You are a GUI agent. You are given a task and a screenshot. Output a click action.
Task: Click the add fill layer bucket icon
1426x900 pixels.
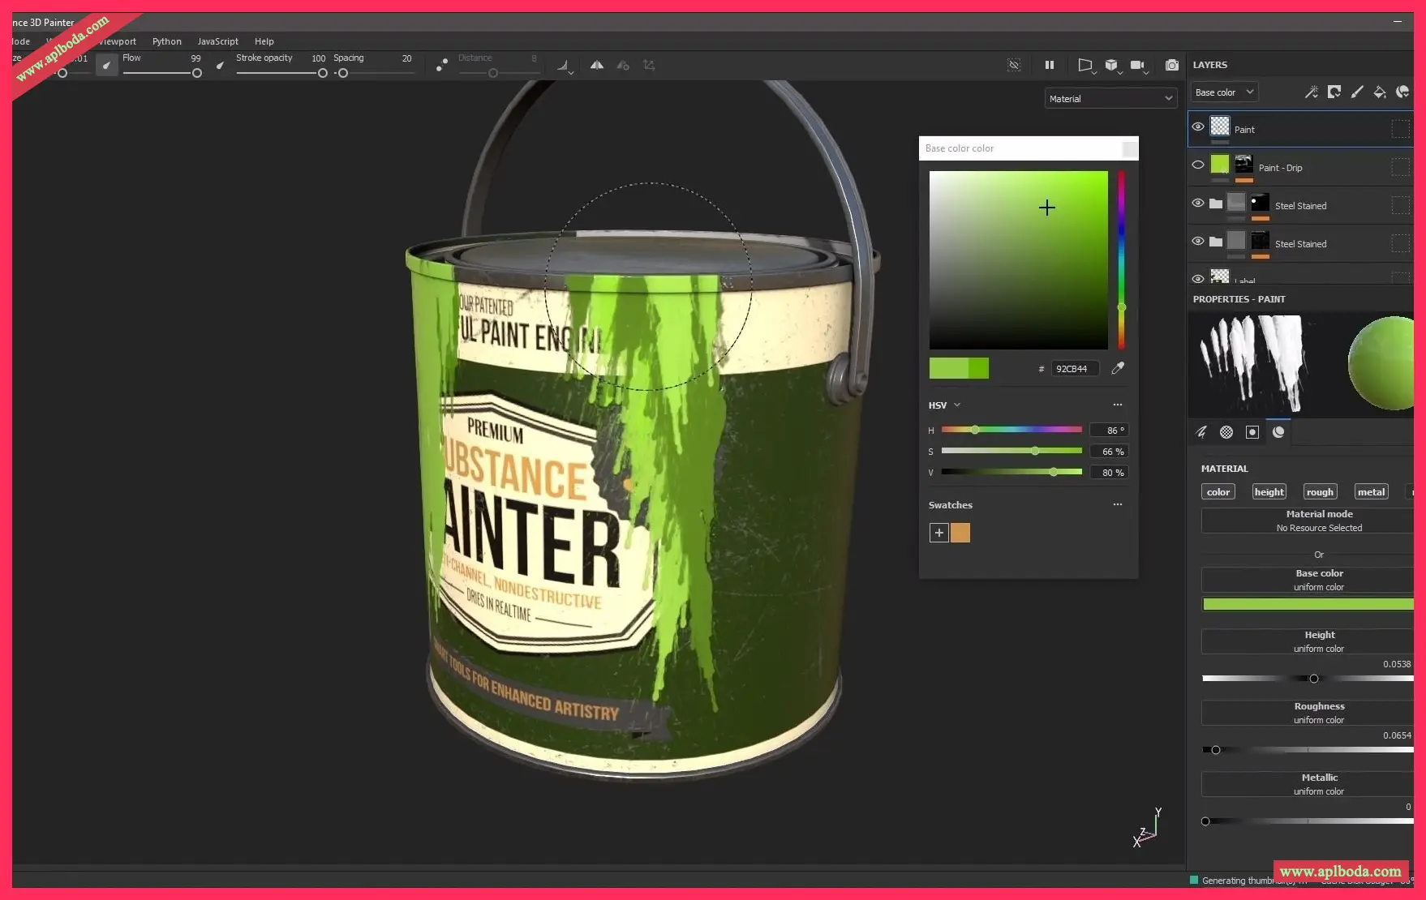coord(1379,92)
